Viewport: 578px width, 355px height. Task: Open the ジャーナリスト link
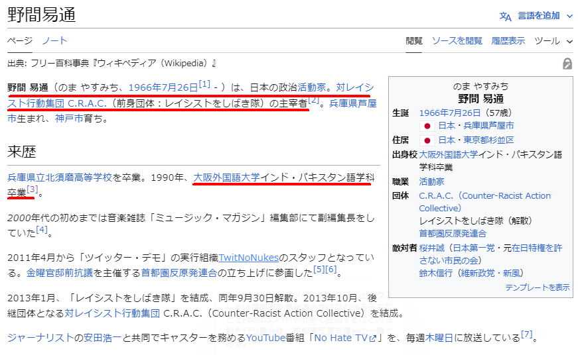(x=40, y=338)
